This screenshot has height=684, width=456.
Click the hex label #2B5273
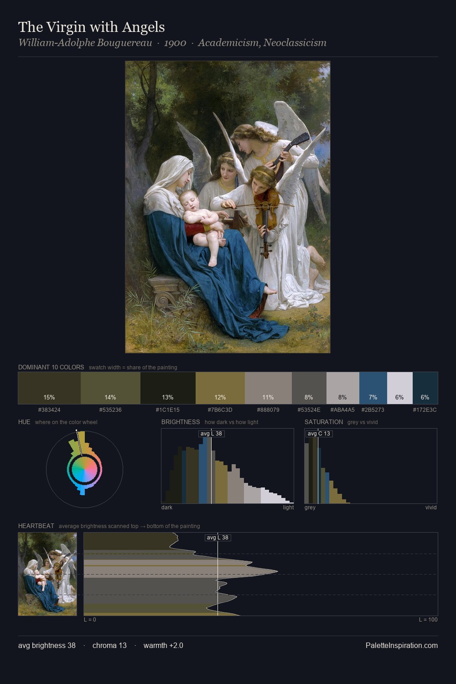pos(373,409)
